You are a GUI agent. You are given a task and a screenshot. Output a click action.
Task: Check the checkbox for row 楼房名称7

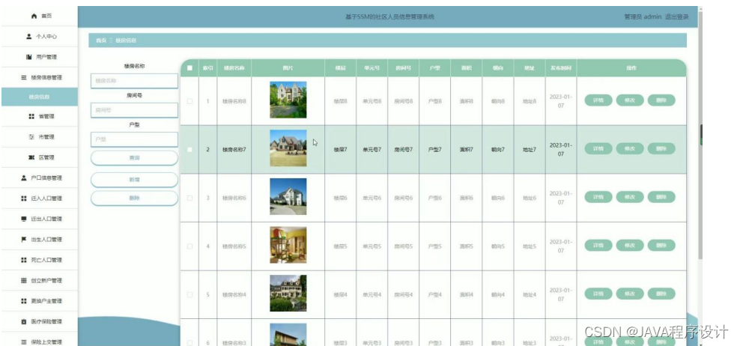pyautogui.click(x=189, y=150)
